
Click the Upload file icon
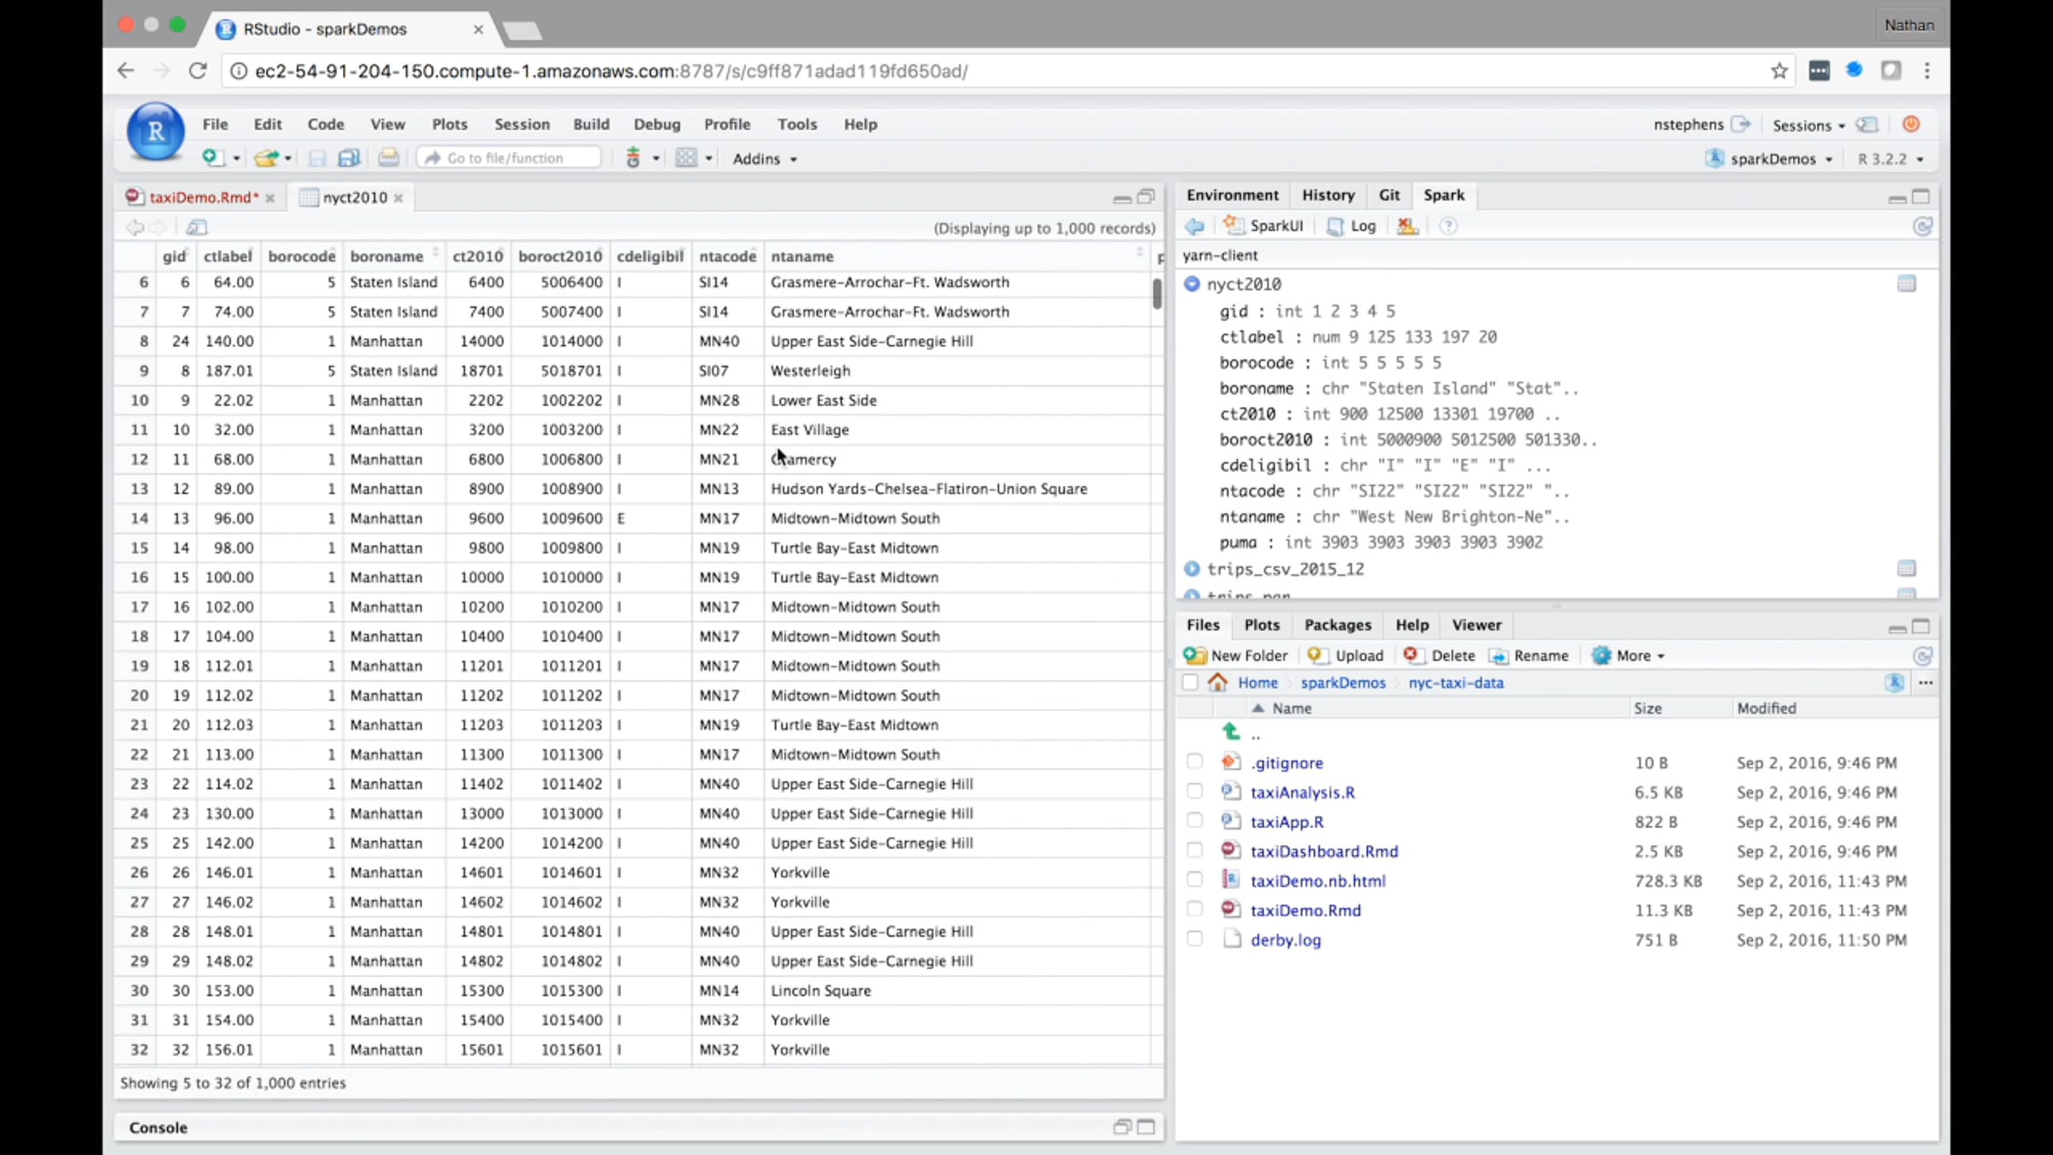1317,655
